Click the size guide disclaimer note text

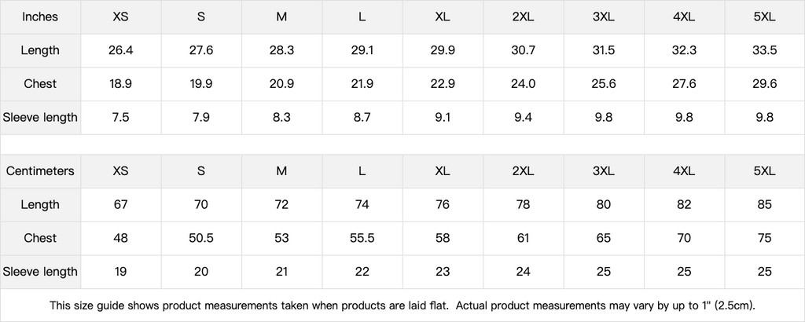(x=402, y=305)
